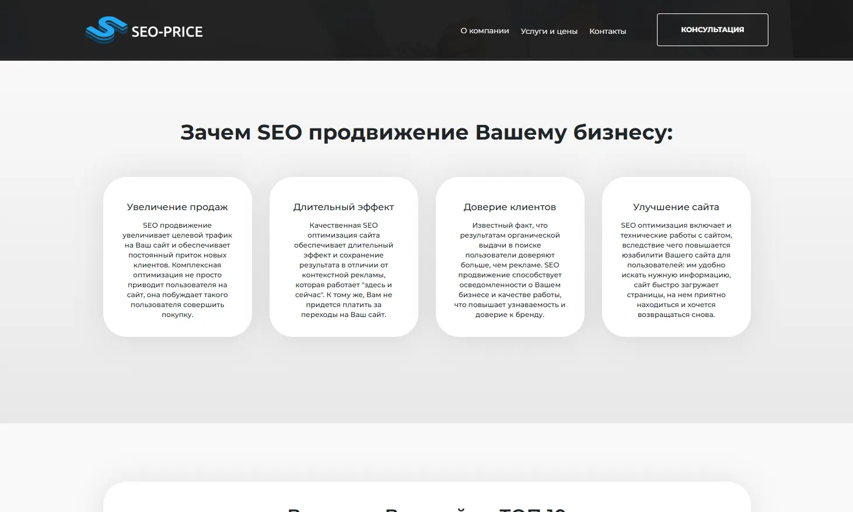Click the partially visible heading at page bottom
This screenshot has width=853, height=512.
point(426,508)
